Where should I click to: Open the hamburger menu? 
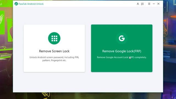(x=149, y=4)
